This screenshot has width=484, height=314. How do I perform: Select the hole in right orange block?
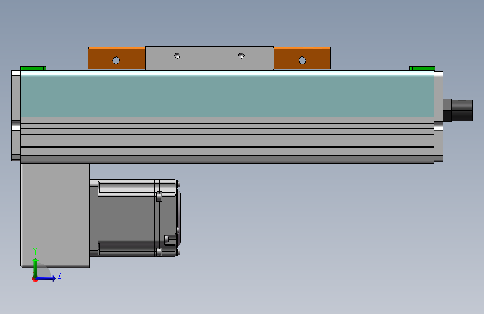coord(303,60)
